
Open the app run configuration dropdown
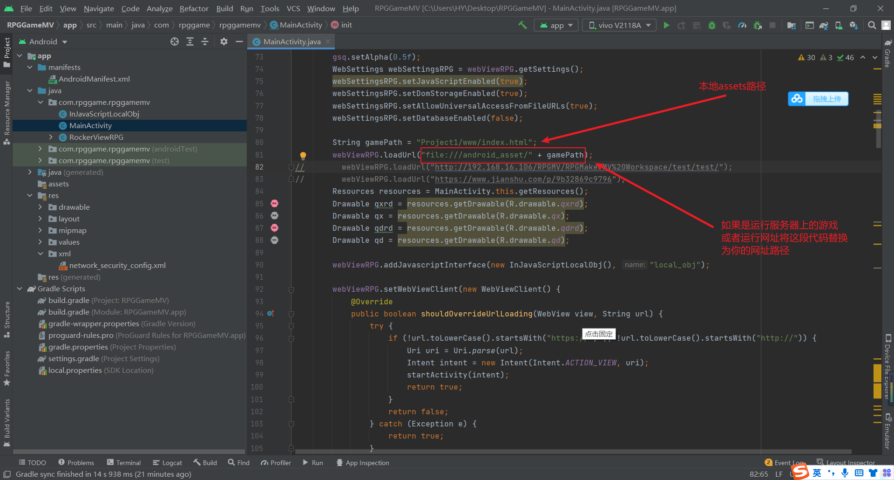[556, 25]
